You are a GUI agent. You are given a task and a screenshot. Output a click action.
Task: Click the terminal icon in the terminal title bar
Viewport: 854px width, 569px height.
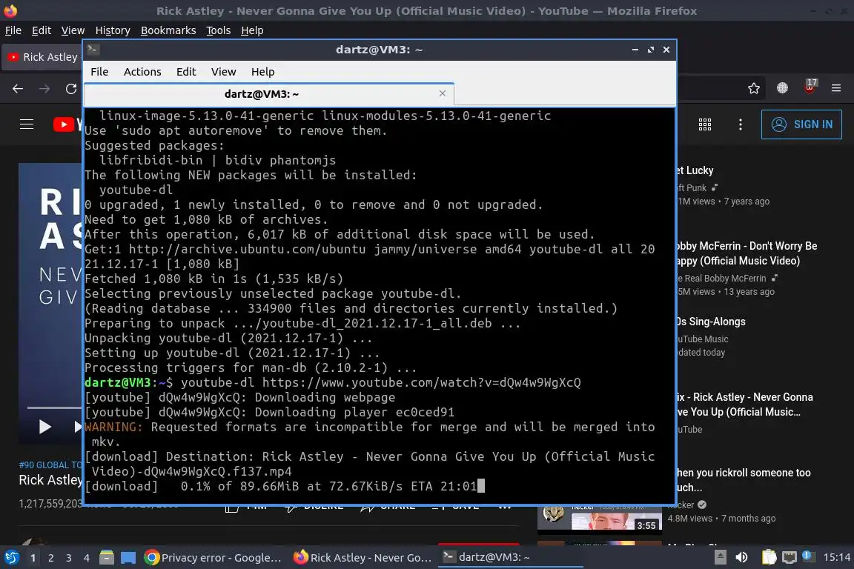[93, 50]
